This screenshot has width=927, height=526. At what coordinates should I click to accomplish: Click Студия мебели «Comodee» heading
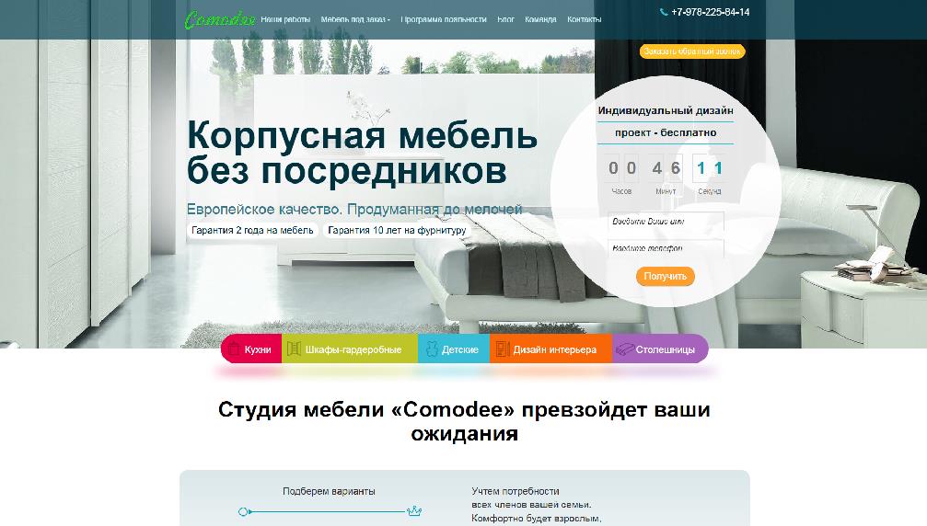pyautogui.click(x=464, y=421)
